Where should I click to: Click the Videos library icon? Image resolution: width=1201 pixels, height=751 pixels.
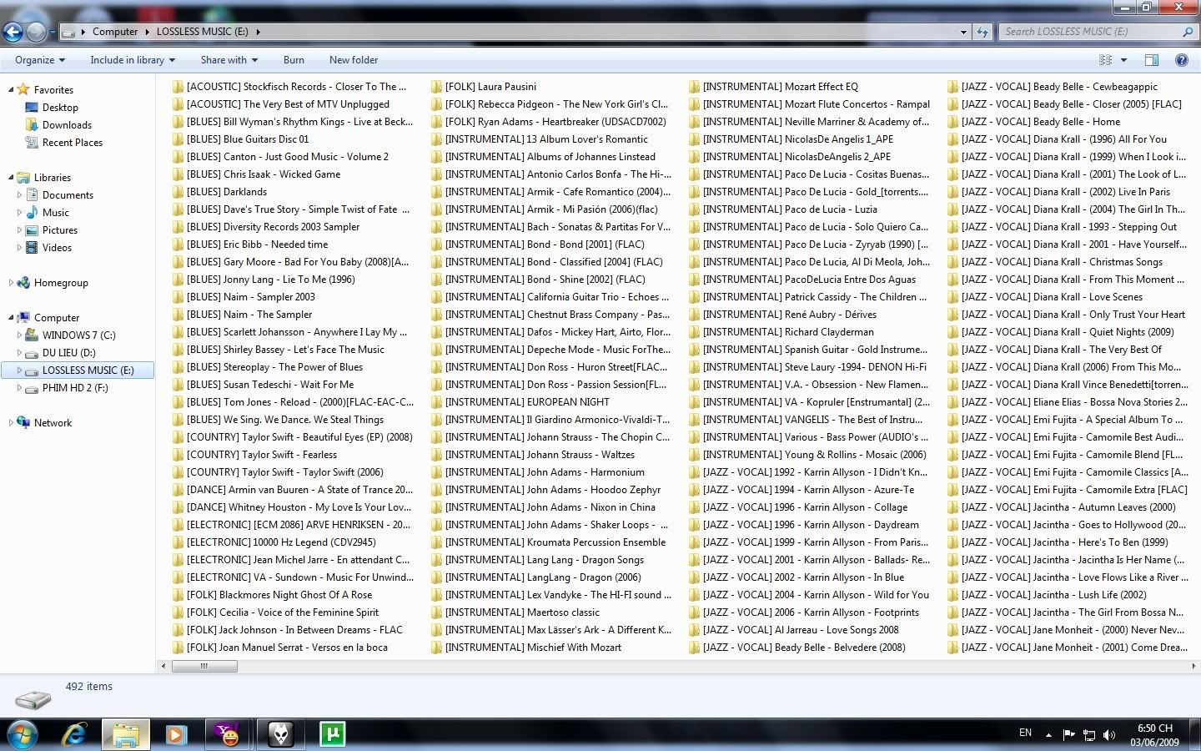[x=32, y=248]
